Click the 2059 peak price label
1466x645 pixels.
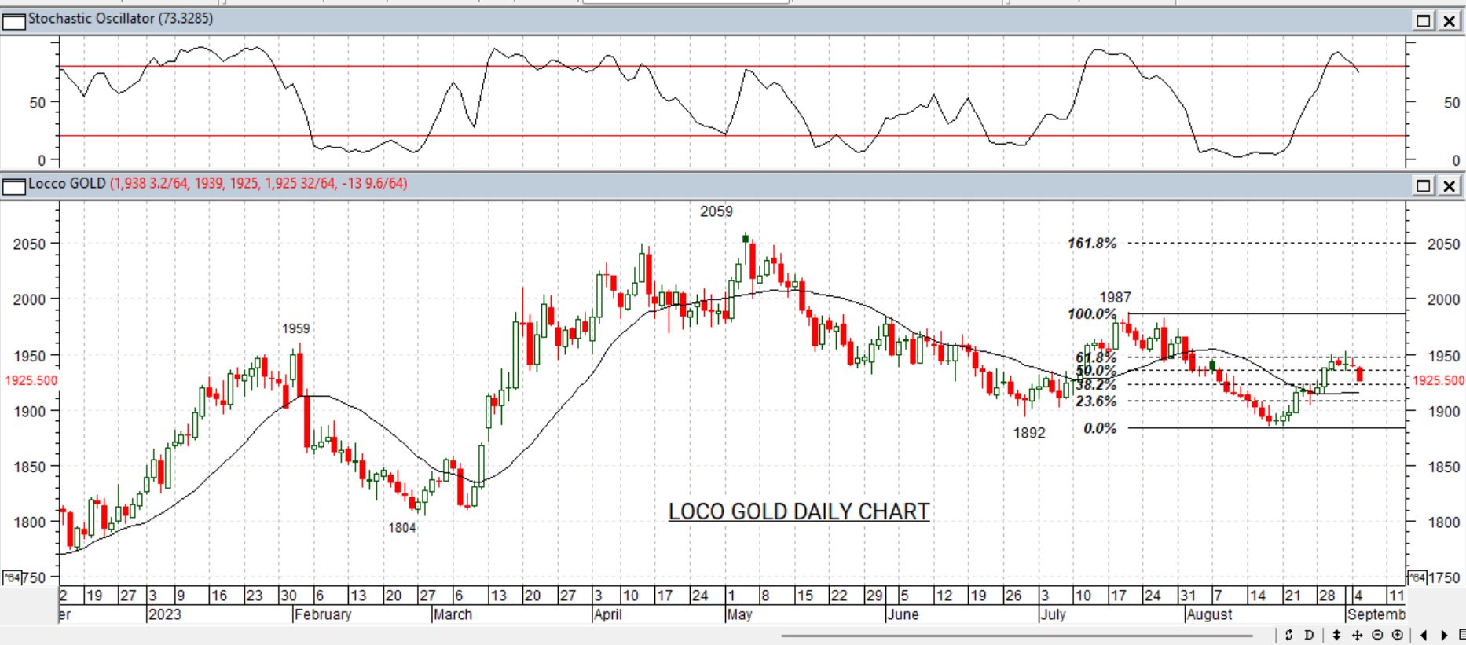(717, 211)
